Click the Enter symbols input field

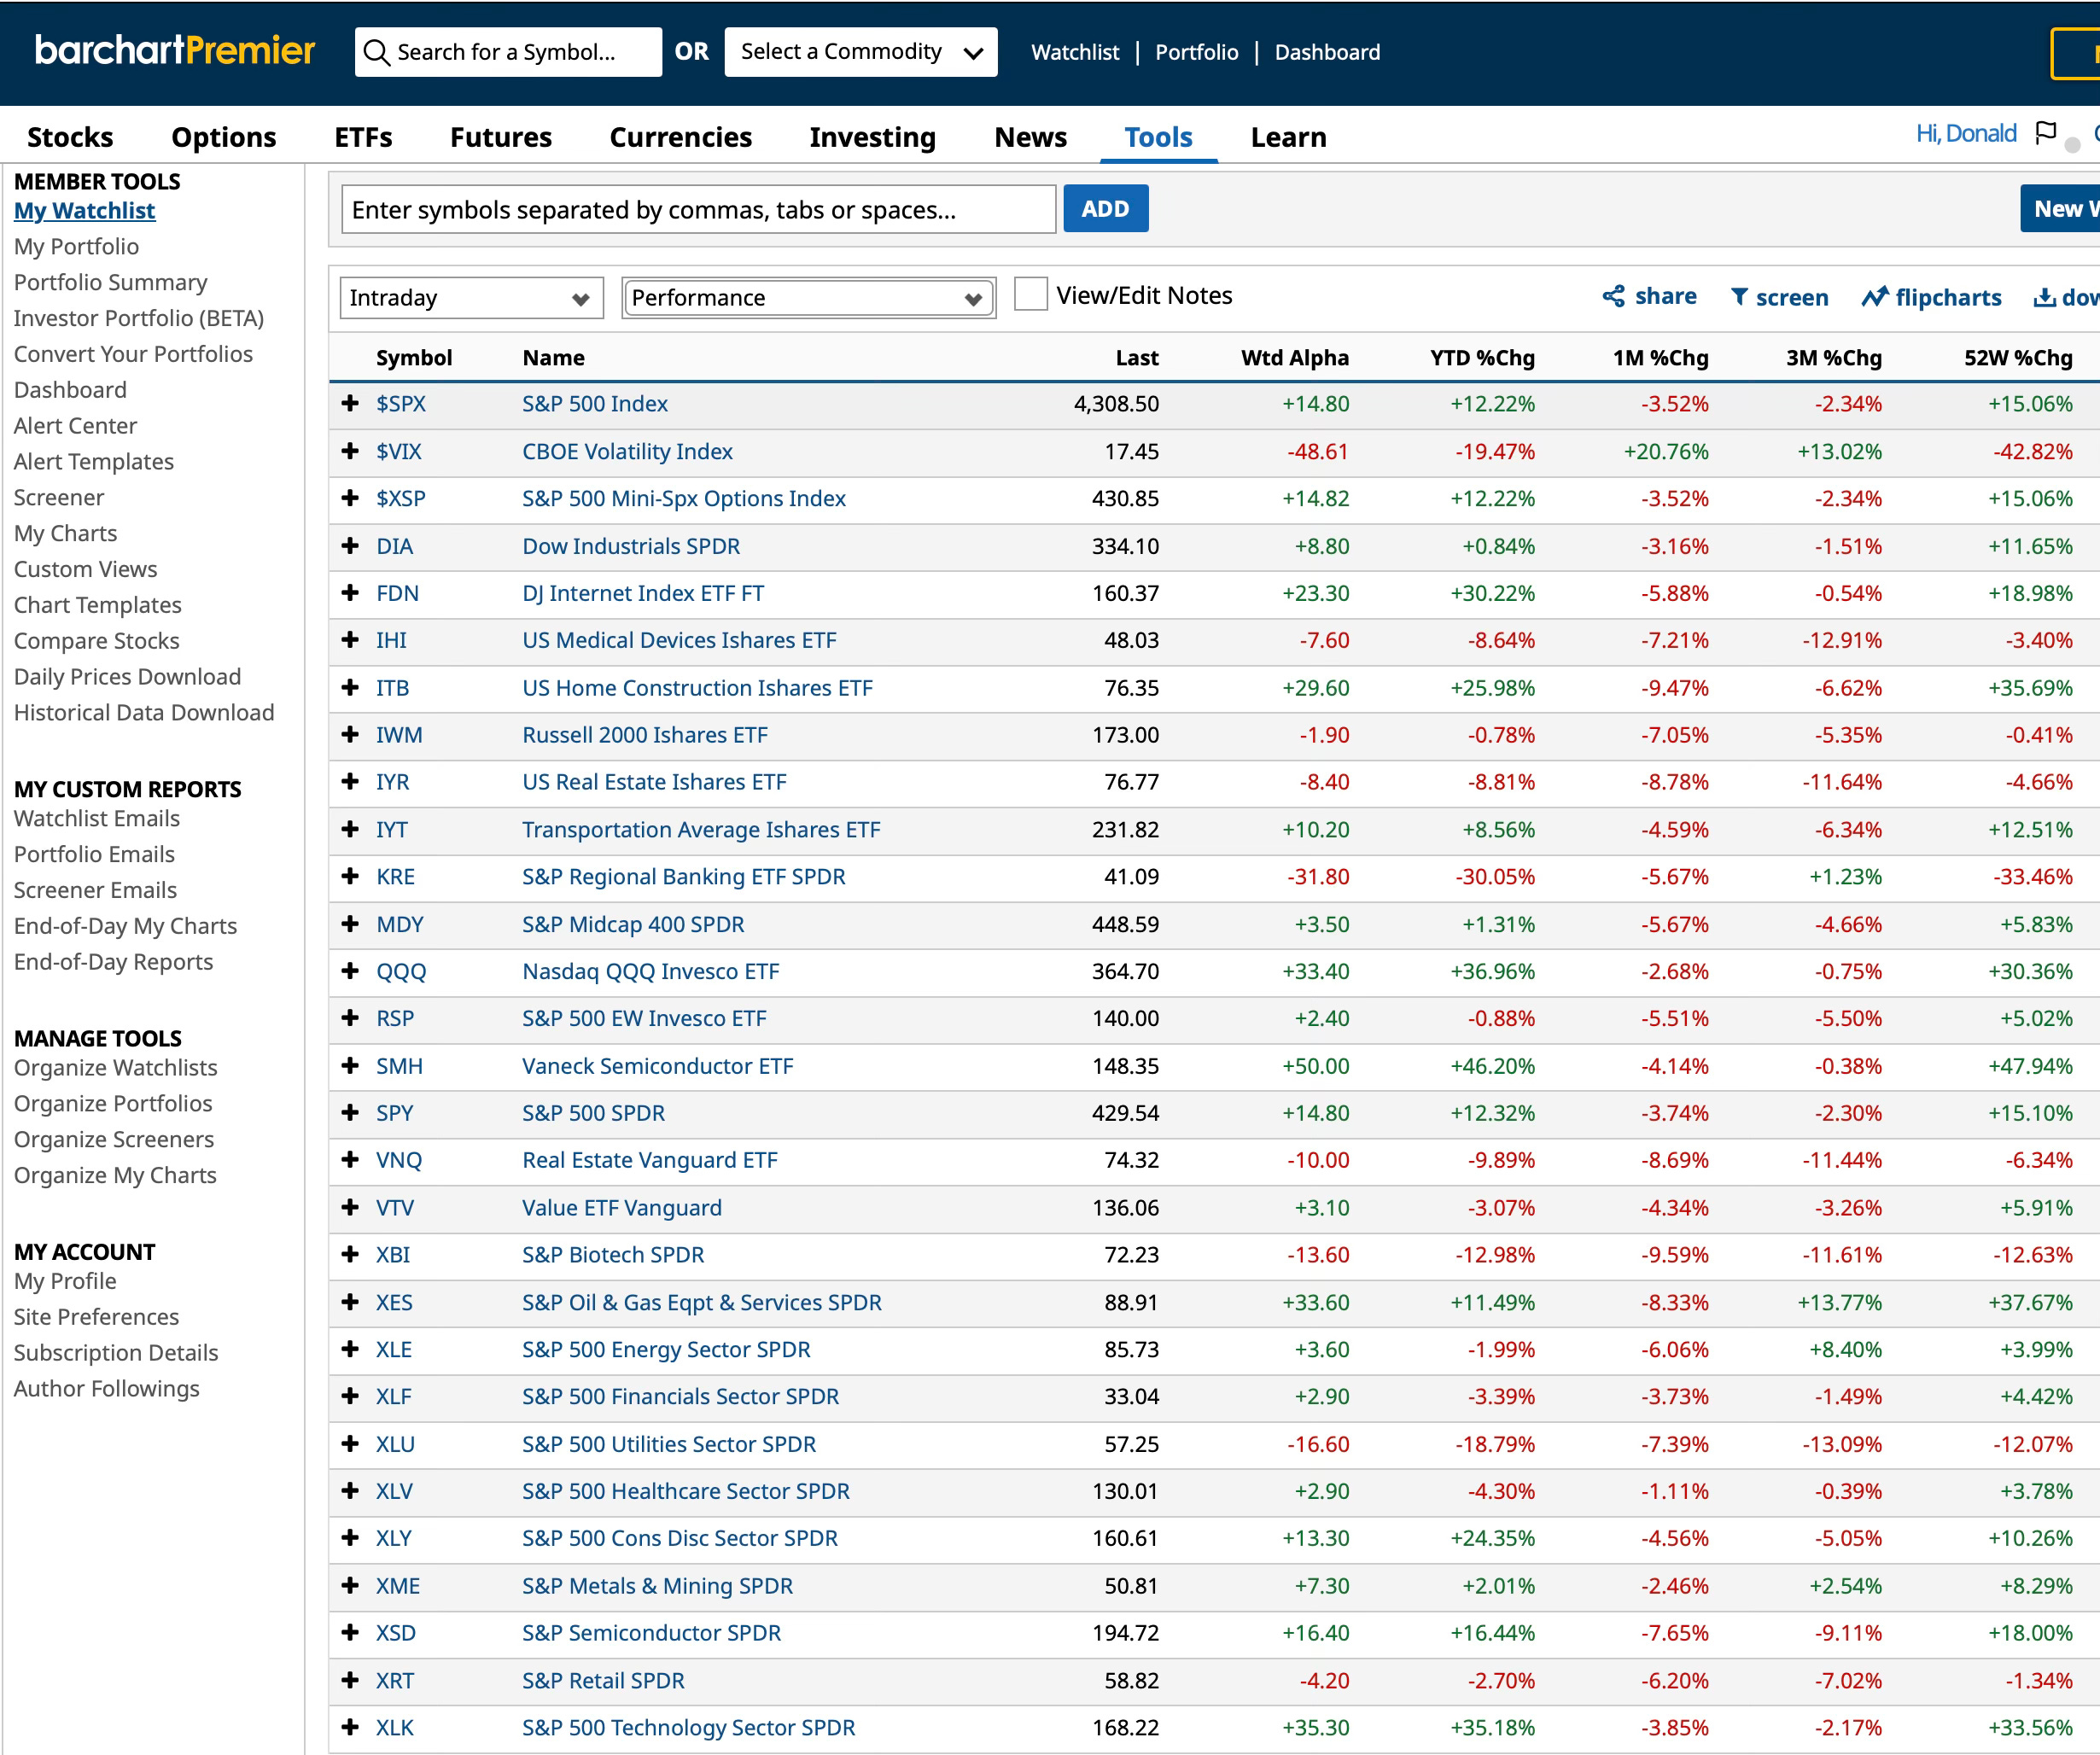(x=699, y=209)
